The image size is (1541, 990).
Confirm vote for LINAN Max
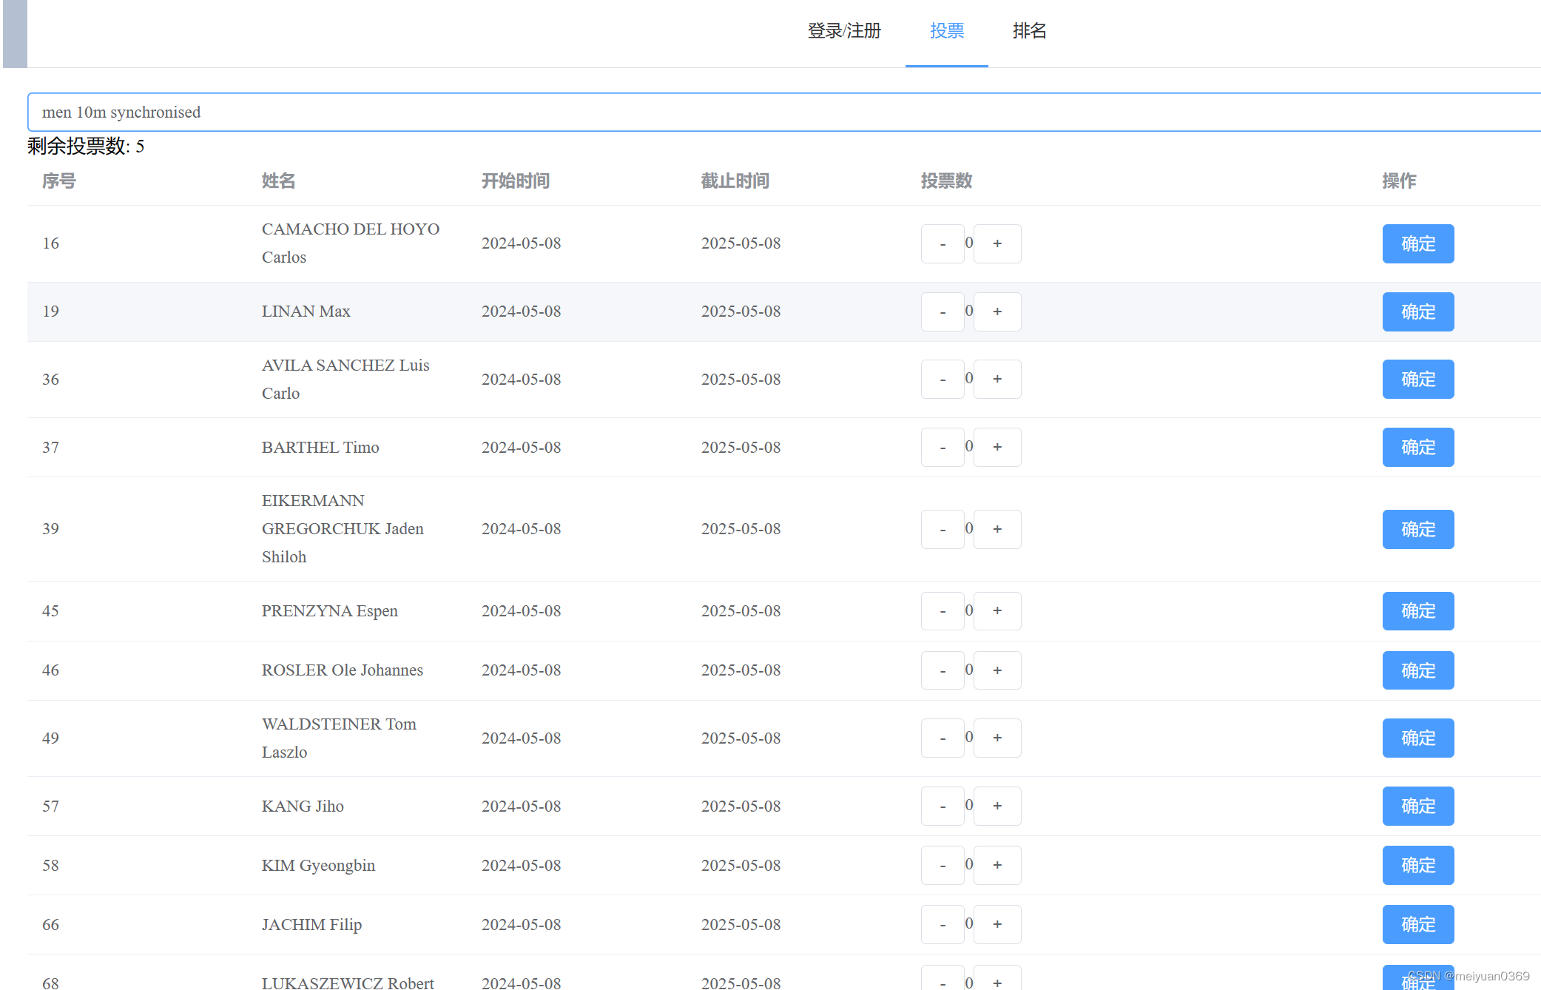[x=1417, y=312]
